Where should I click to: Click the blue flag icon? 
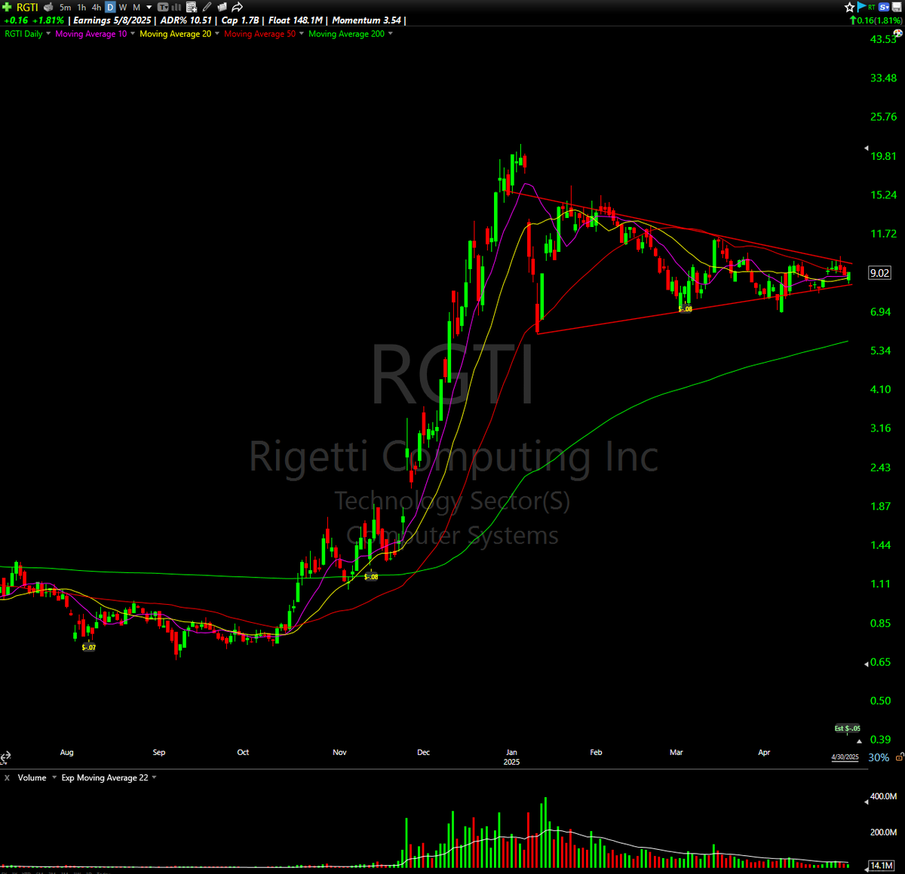[x=861, y=7]
